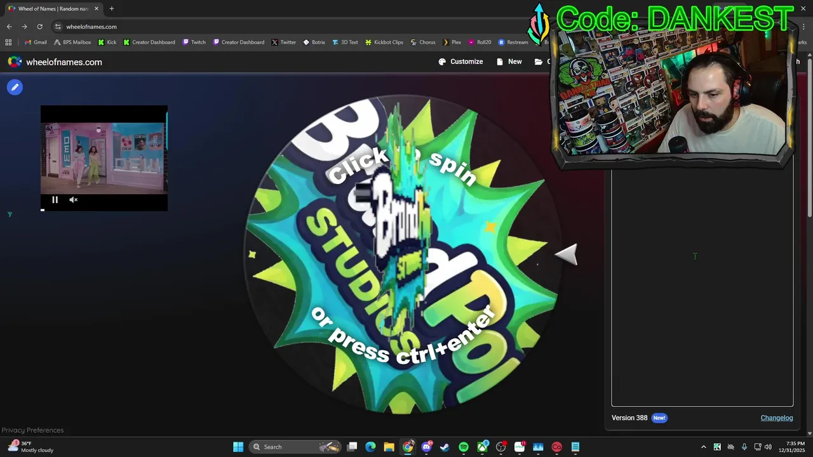Open the Customize menu
This screenshot has width=813, height=457.
pyautogui.click(x=460, y=62)
